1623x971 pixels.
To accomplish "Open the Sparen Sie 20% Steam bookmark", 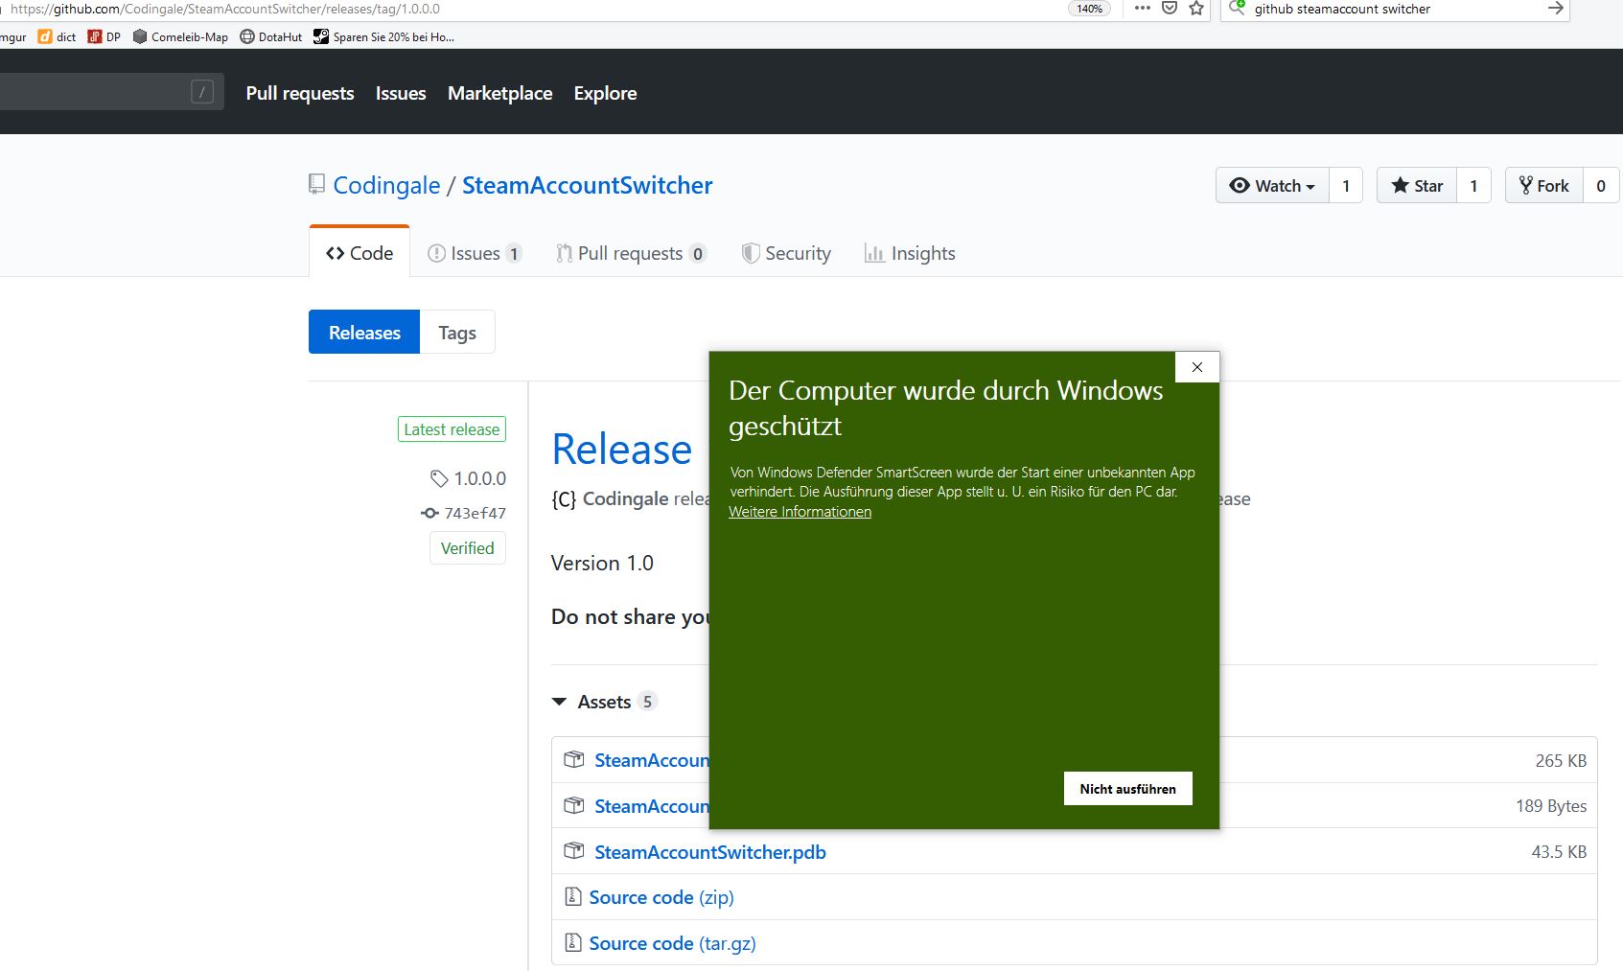I will 383,37.
